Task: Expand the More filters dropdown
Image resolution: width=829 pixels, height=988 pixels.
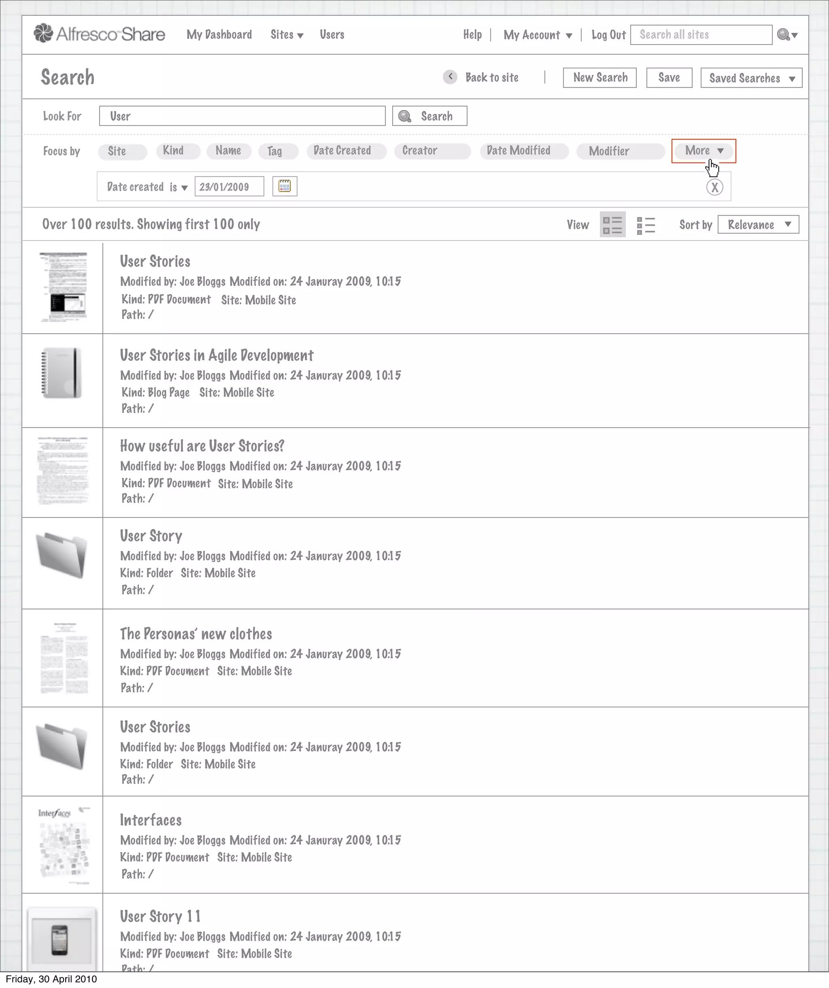Action: [x=704, y=151]
